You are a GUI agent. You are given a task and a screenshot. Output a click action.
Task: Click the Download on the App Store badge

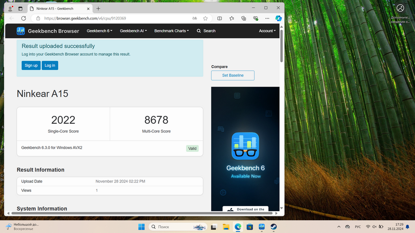[x=245, y=209]
